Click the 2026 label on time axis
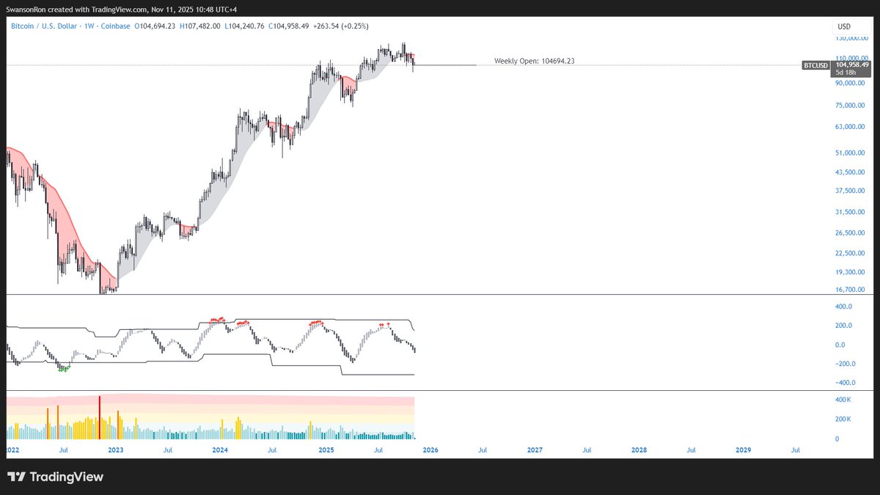The height and width of the screenshot is (495, 880). coord(430,450)
